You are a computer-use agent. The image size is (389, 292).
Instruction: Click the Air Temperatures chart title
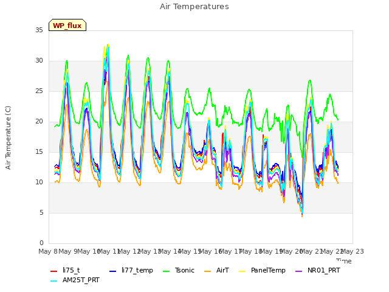click(x=194, y=7)
